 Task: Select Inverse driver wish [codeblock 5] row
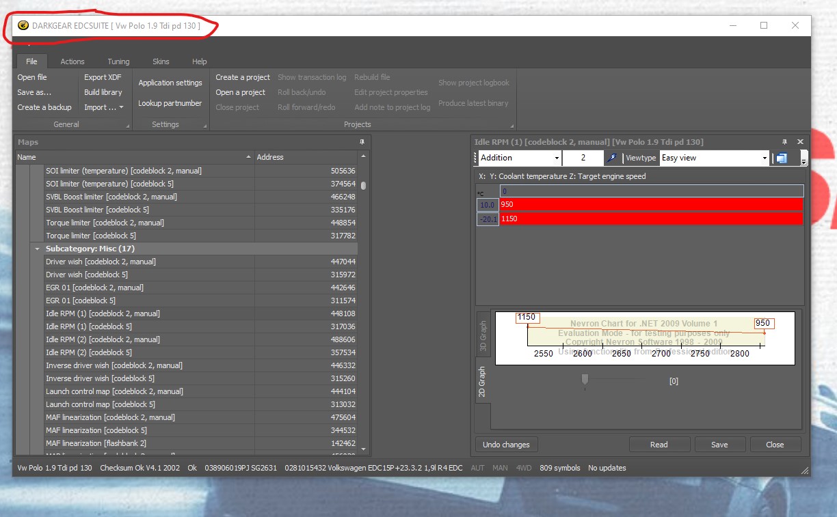coord(200,378)
